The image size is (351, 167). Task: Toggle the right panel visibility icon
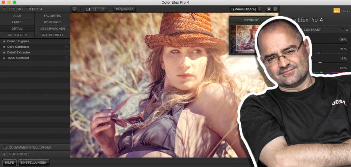275,9
